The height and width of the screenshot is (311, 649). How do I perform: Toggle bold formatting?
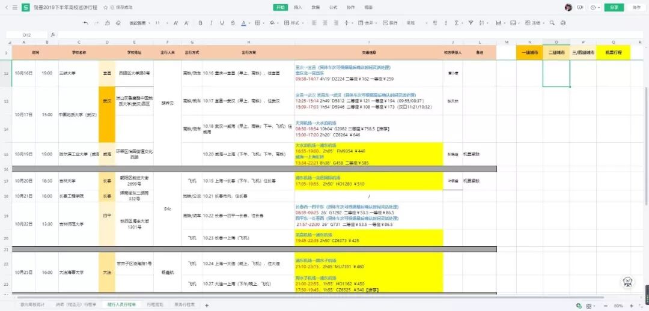[x=200, y=23]
